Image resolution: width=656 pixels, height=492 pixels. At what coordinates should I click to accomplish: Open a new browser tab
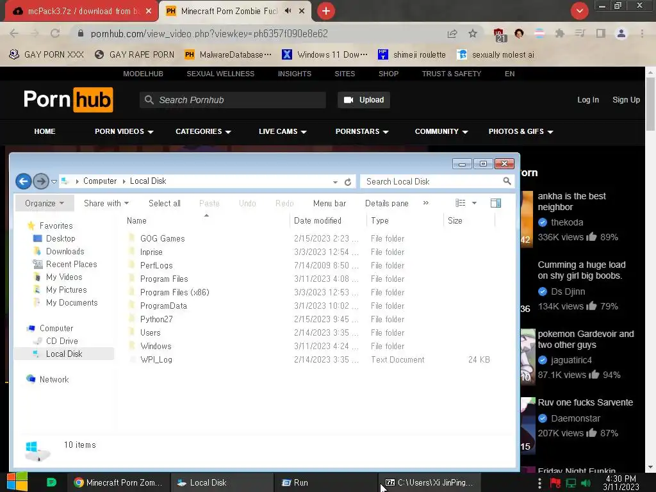[326, 11]
